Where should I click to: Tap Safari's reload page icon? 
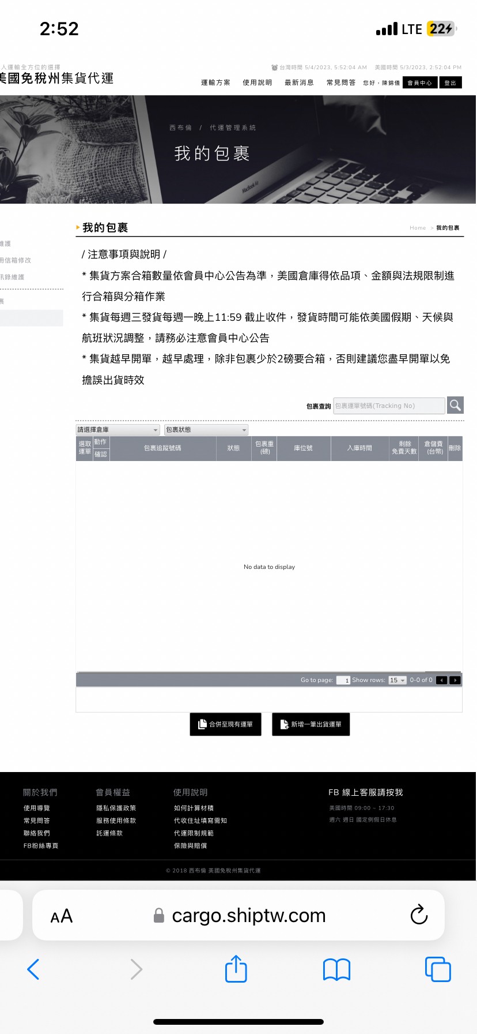pos(419,915)
